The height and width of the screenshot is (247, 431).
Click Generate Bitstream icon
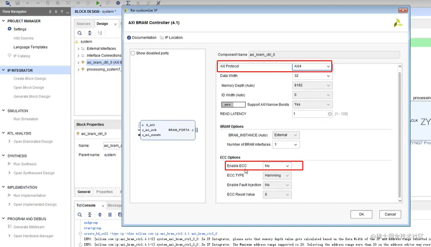pos(10,227)
